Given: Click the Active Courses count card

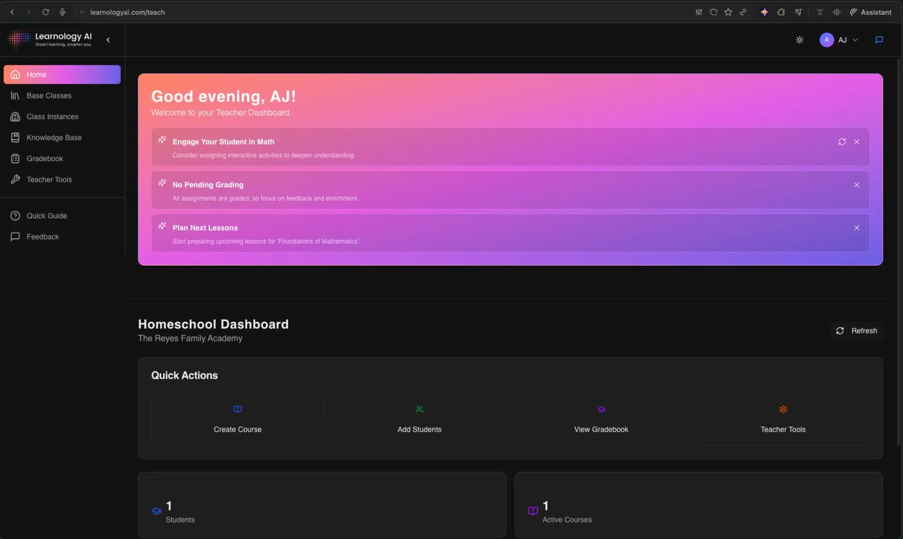Looking at the screenshot, I should click(699, 505).
